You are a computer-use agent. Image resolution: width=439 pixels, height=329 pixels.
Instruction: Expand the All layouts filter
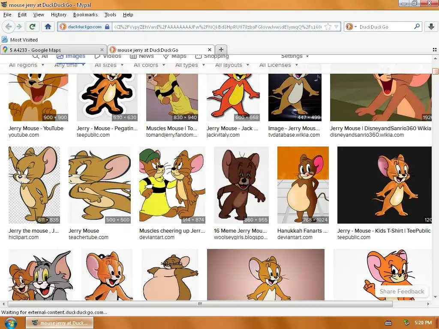tap(232, 65)
